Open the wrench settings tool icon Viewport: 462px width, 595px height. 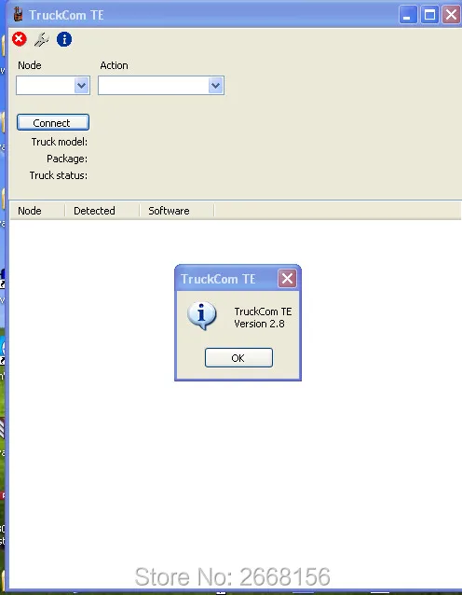coord(41,39)
